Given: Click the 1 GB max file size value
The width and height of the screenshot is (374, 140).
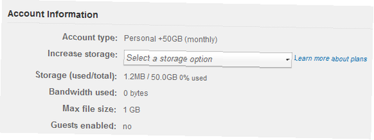Looking at the screenshot, I should 132,110.
